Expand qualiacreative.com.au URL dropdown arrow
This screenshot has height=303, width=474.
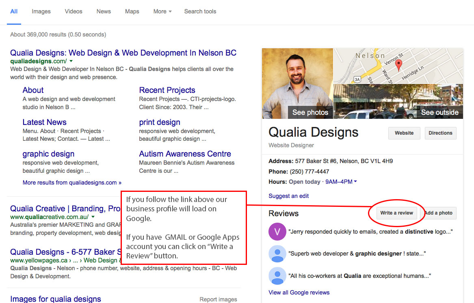[x=93, y=217]
